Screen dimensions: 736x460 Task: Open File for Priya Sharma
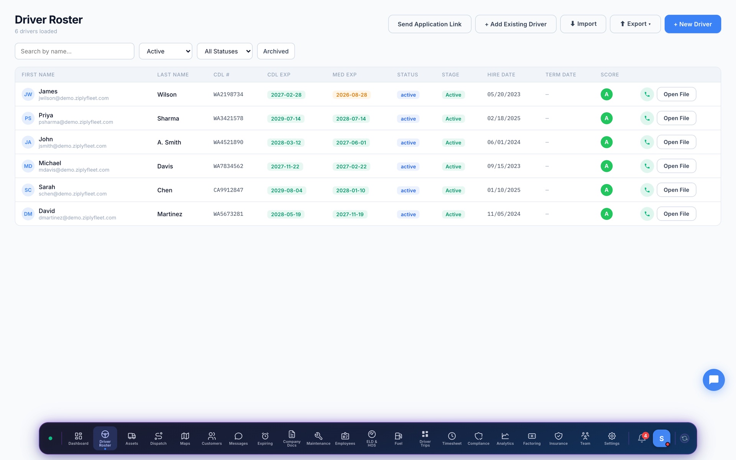[x=676, y=118]
